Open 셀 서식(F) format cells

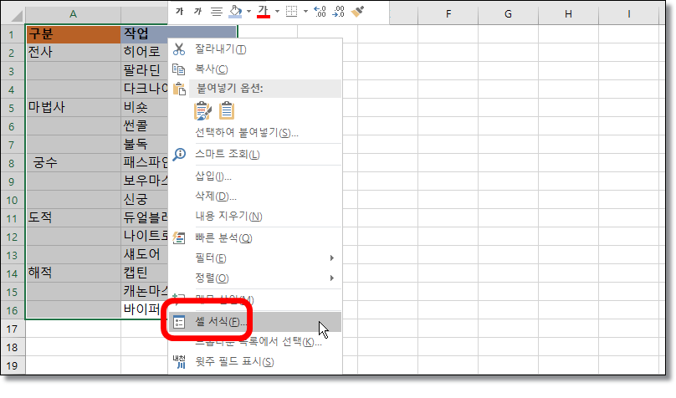(x=255, y=322)
